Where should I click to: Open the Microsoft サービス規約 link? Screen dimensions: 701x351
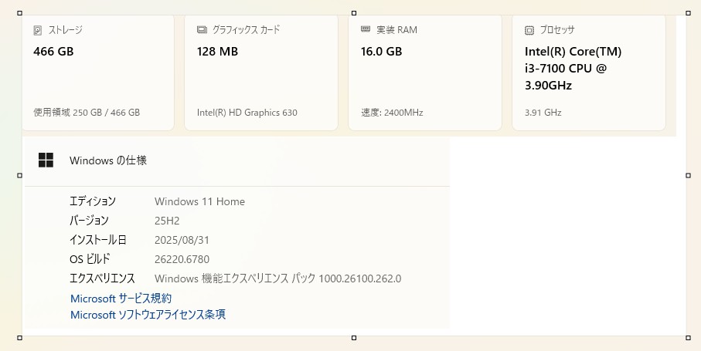pyautogui.click(x=121, y=298)
